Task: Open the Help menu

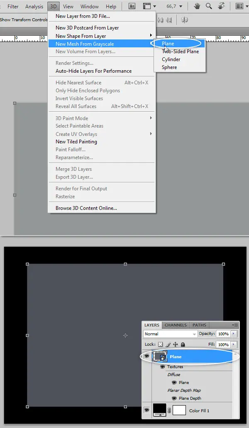Action: [x=111, y=6]
